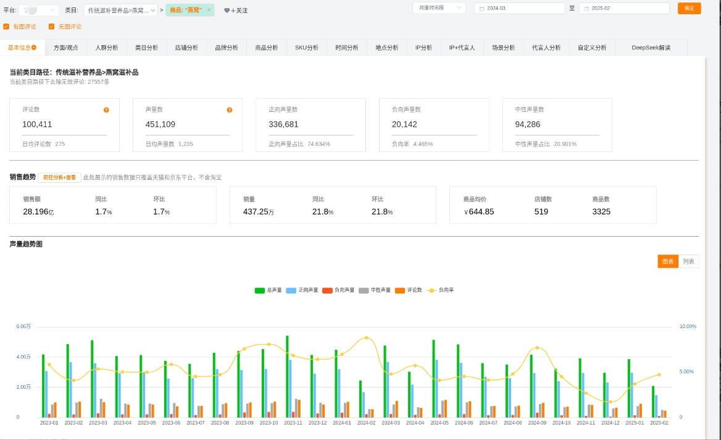Open the SKU分析 tab
Viewport: 721px width, 440px height.
click(307, 48)
